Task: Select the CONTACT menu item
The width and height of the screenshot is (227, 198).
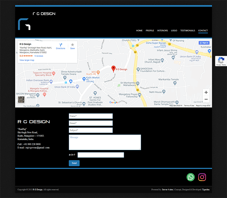Action: (203, 31)
